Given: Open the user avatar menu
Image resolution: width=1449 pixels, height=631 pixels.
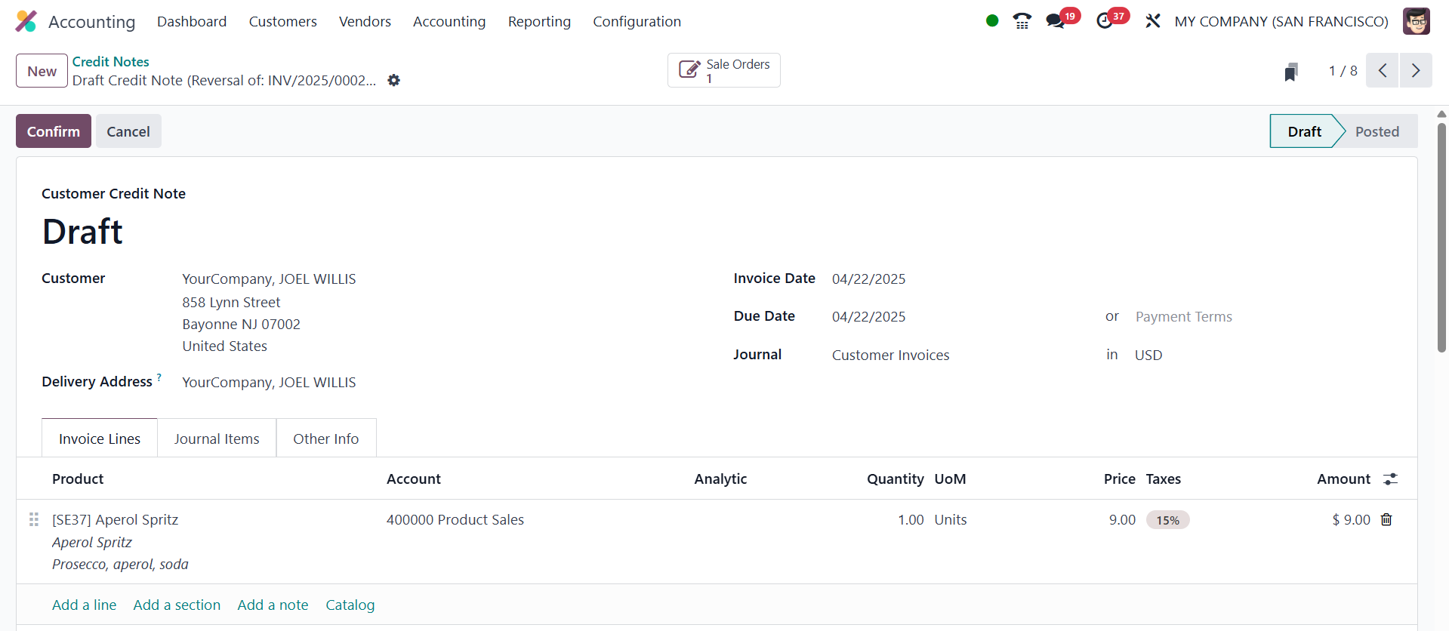Looking at the screenshot, I should click(1416, 21).
